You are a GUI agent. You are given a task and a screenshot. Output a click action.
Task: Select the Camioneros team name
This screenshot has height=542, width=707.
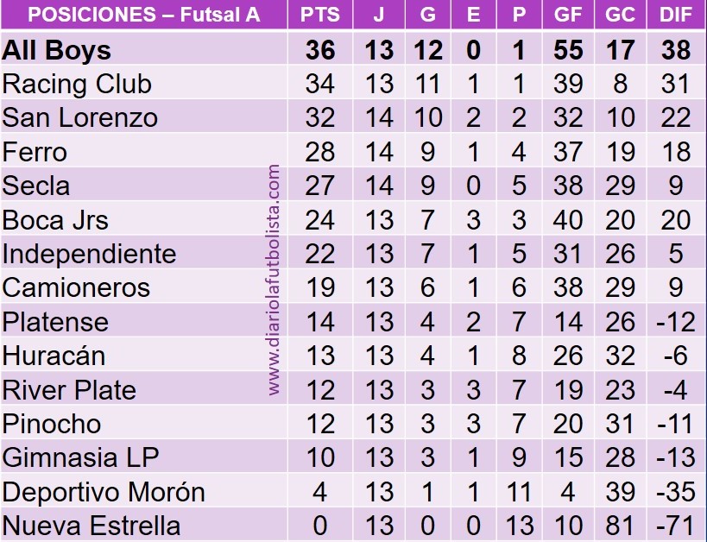click(x=76, y=288)
